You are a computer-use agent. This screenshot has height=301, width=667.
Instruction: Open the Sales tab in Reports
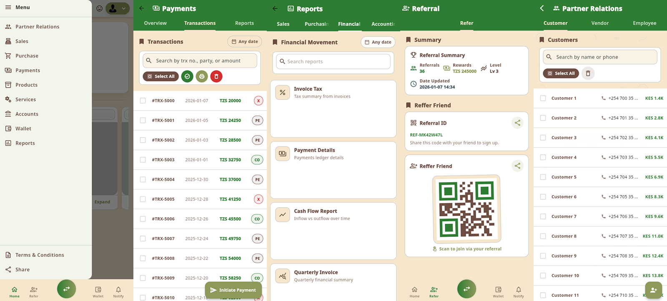coord(283,24)
